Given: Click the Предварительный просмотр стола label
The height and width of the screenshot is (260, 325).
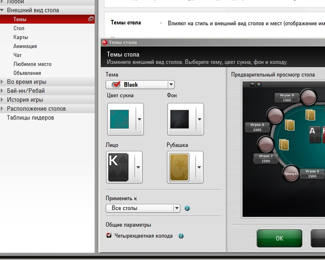Looking at the screenshot, I should point(273,75).
